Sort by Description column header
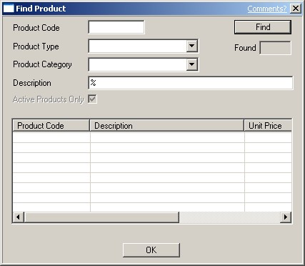This screenshot has width=305, height=266. (167, 126)
